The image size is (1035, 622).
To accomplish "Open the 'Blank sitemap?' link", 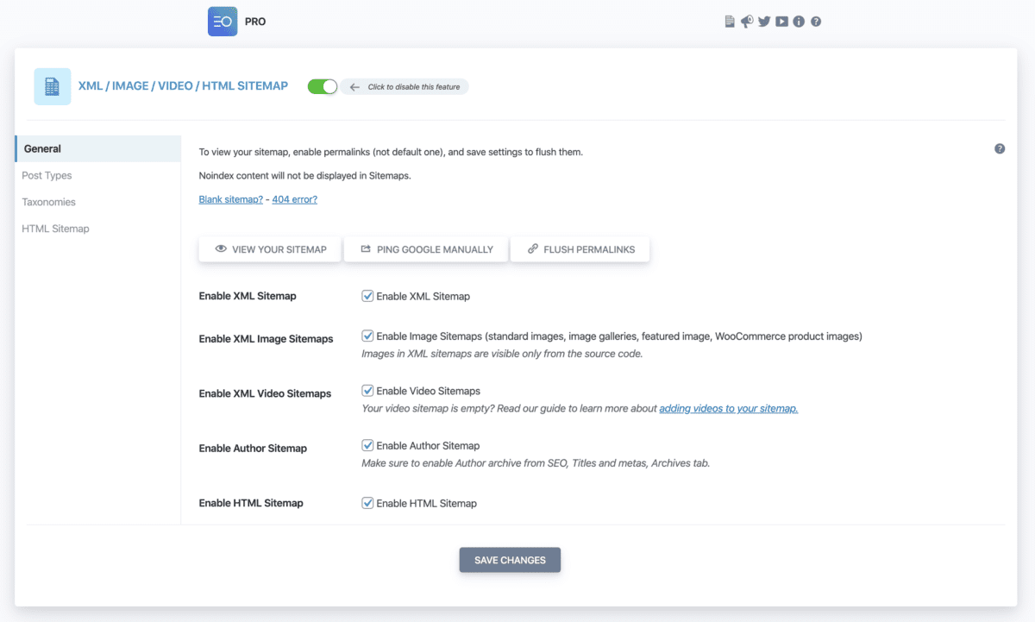I will pos(231,199).
